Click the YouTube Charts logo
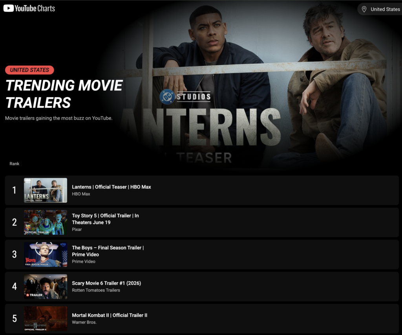This screenshot has height=335, width=402. (x=29, y=9)
